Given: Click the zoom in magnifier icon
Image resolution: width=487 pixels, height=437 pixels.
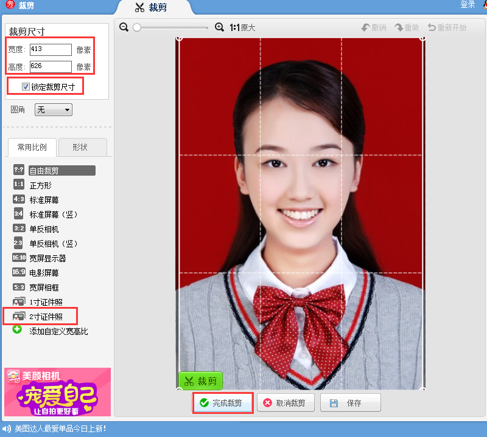Looking at the screenshot, I should pos(220,27).
